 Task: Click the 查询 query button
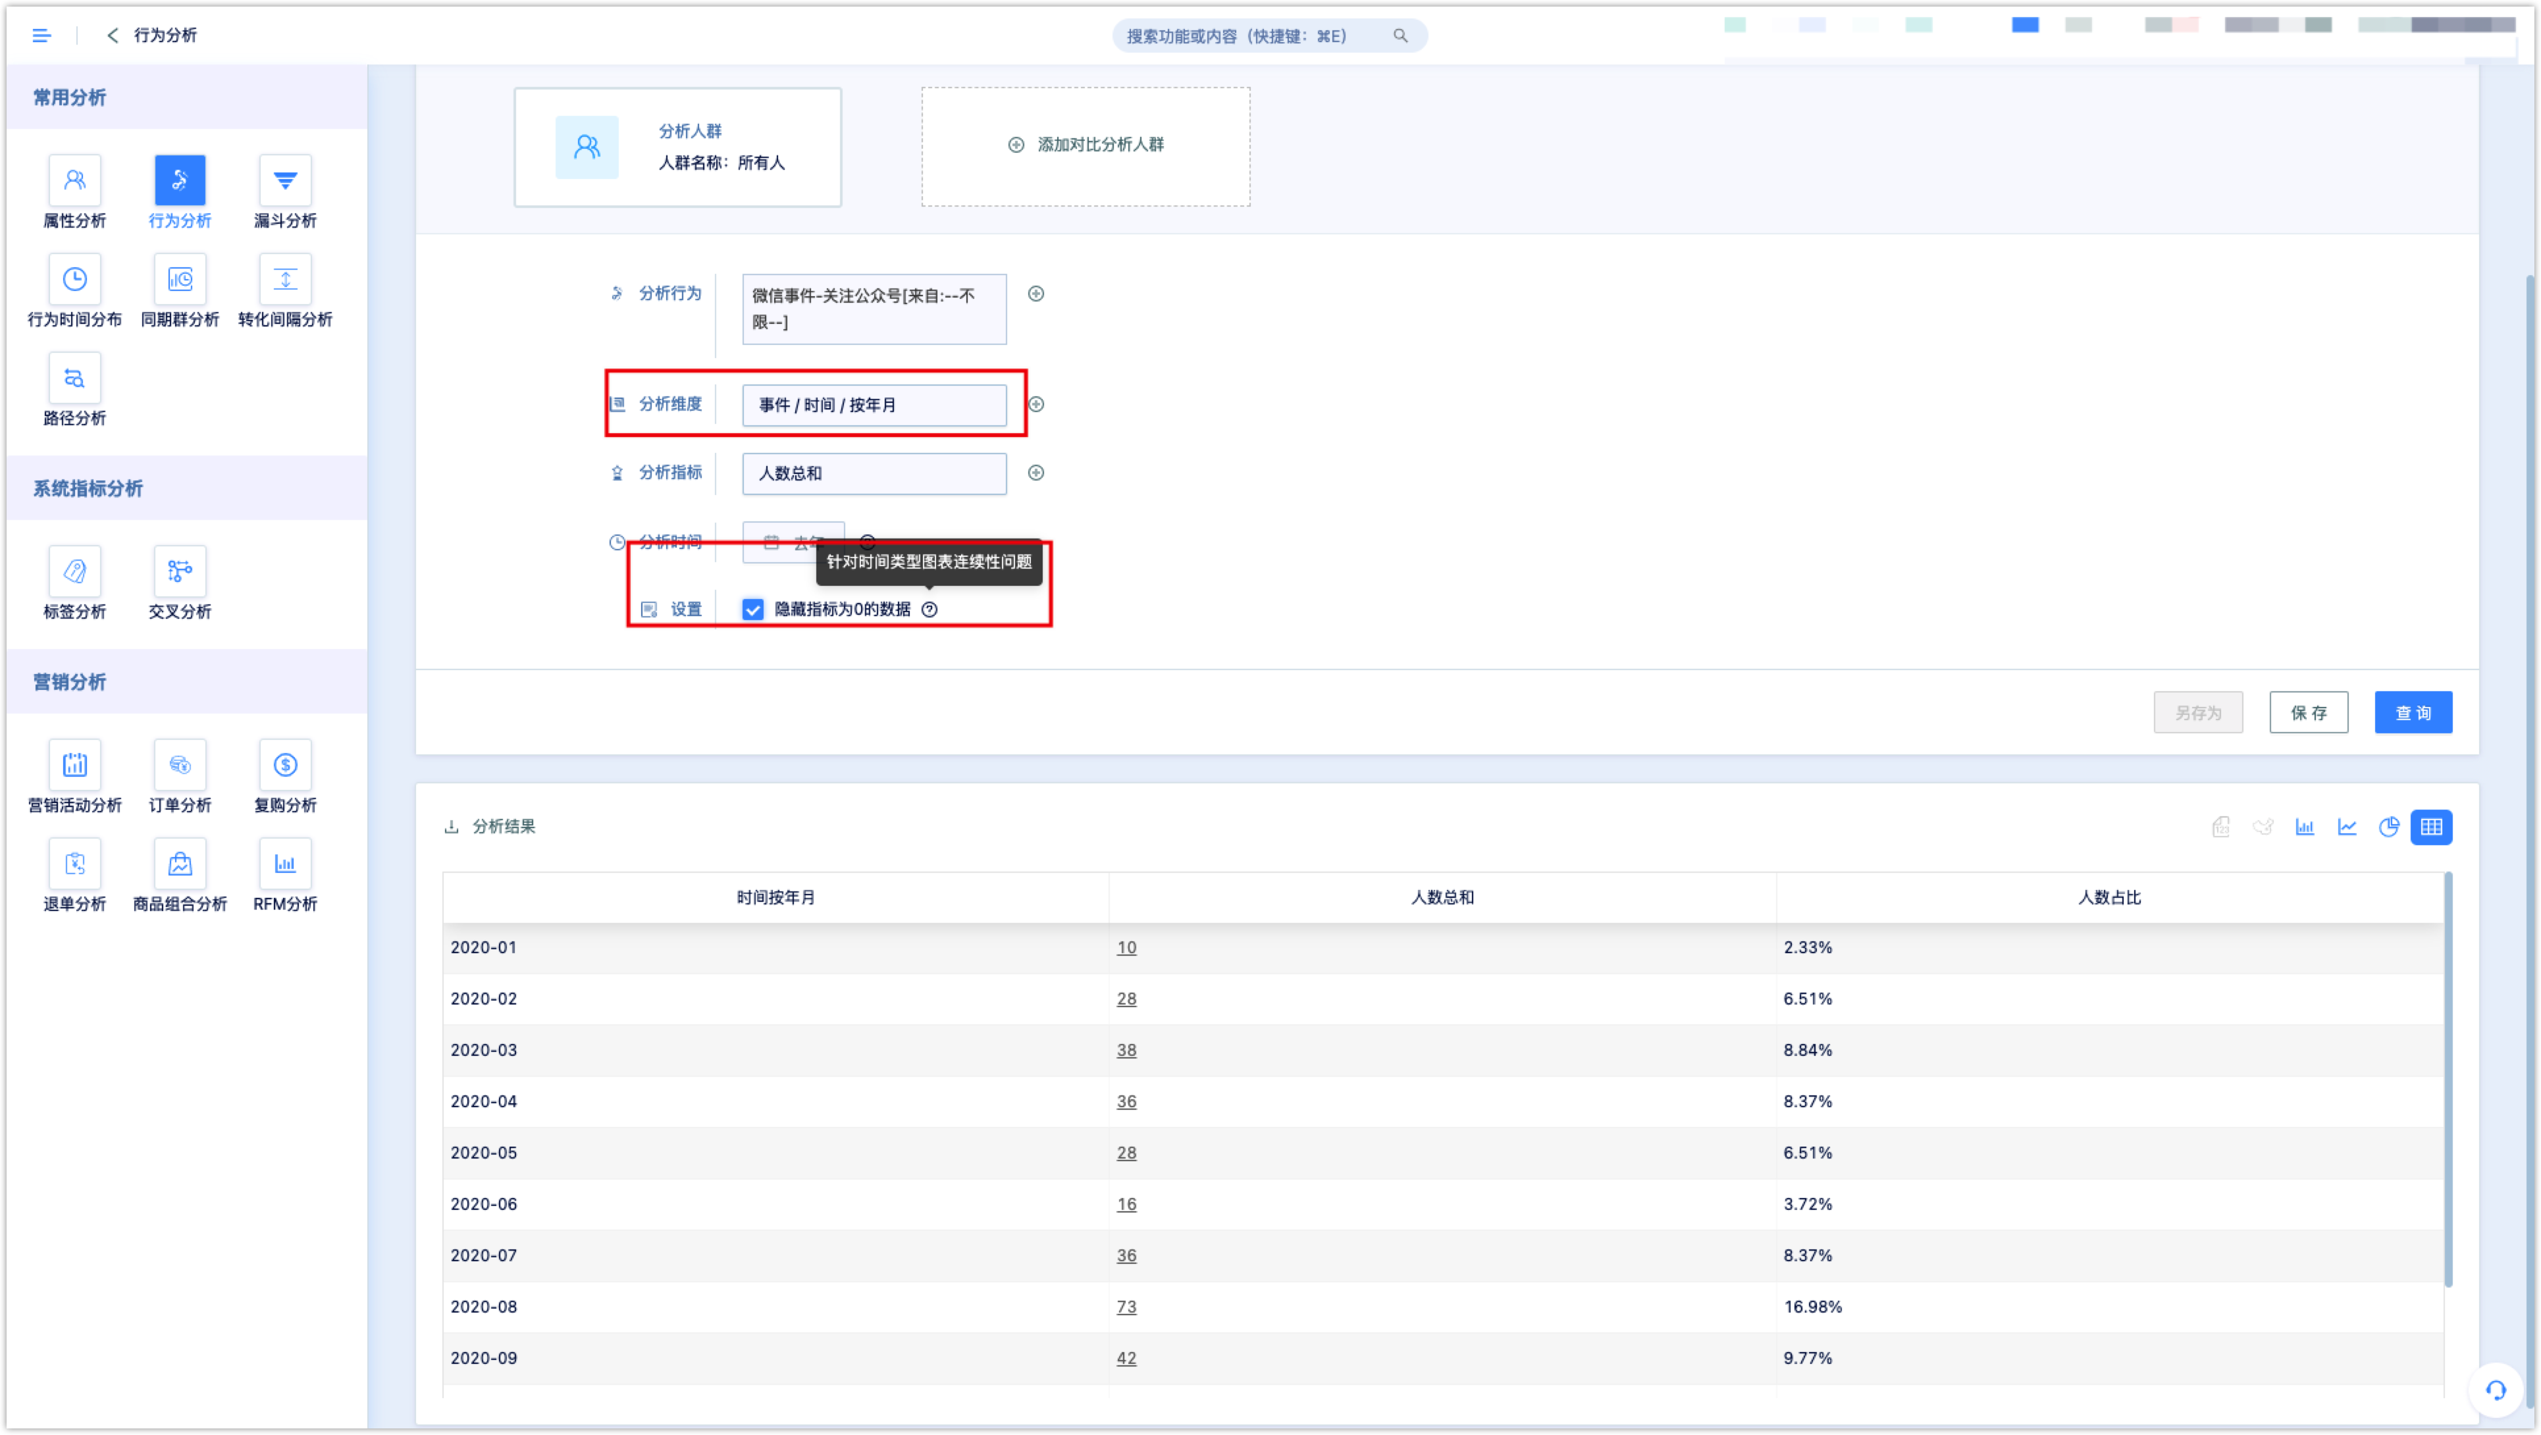2413,712
